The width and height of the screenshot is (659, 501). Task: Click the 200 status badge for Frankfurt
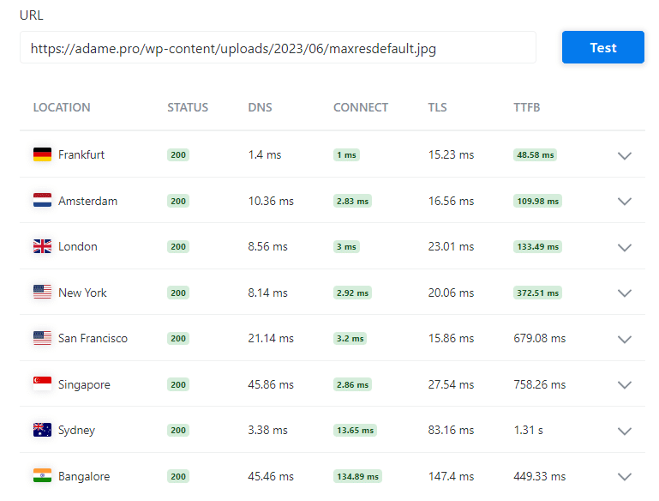pyautogui.click(x=178, y=155)
